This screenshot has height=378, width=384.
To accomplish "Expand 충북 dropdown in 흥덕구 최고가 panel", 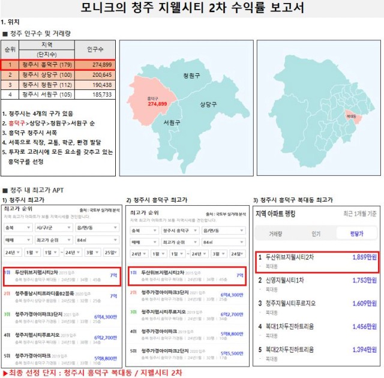I will point(144,230).
